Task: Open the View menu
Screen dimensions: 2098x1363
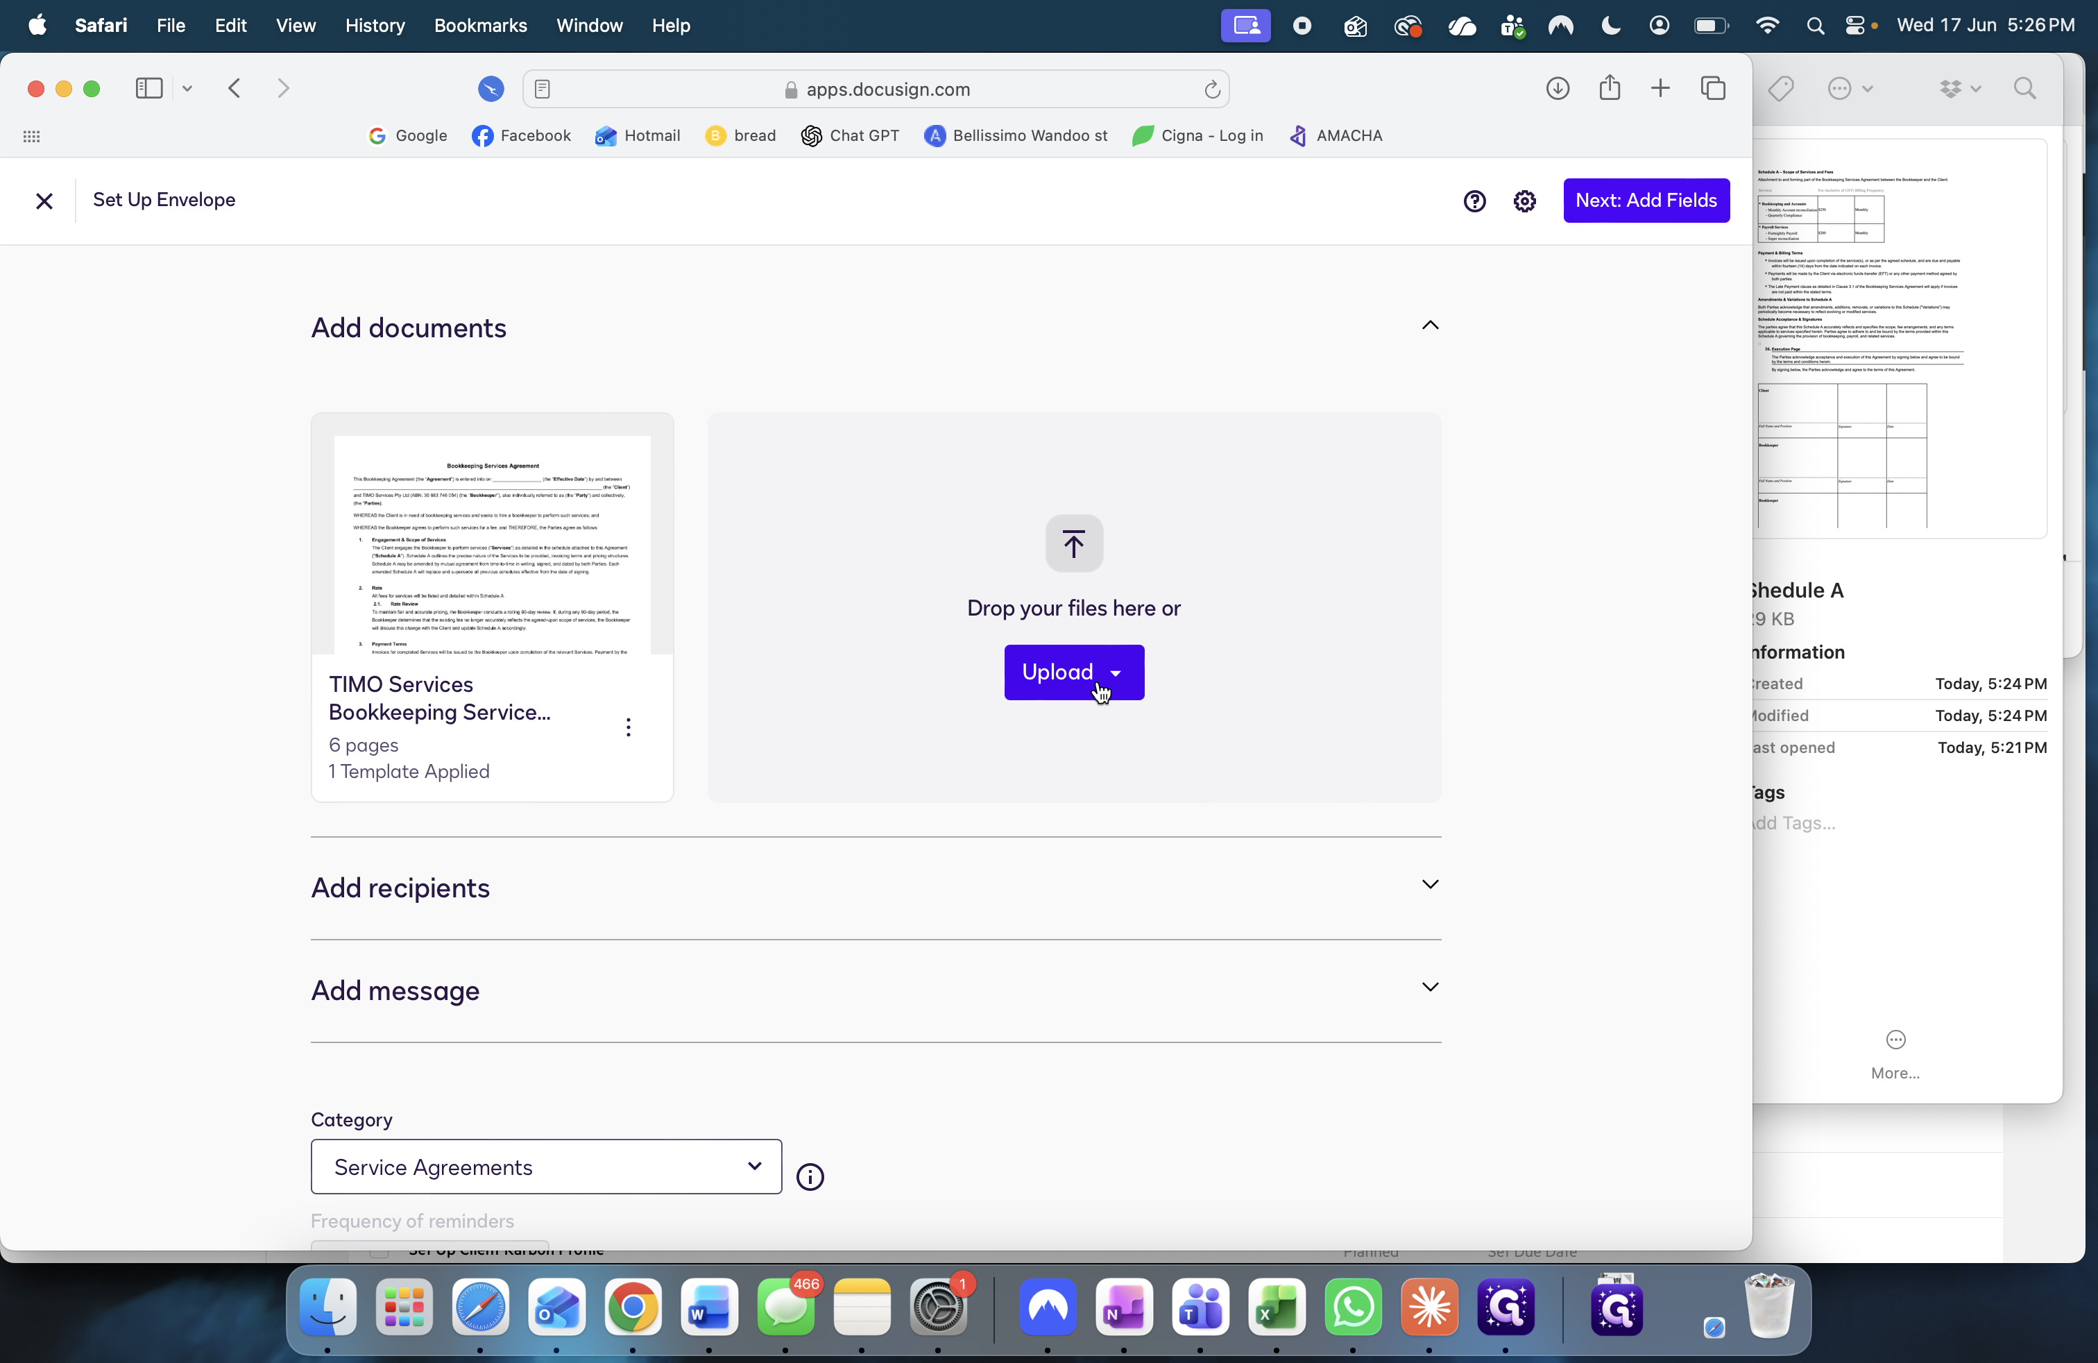Action: (296, 26)
